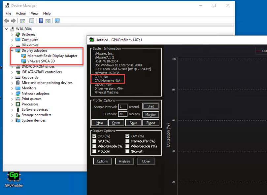Image resolution: width=267 pixels, height=195 pixels.
Task: Select the System devices category icon
Action: [x=18, y=120]
